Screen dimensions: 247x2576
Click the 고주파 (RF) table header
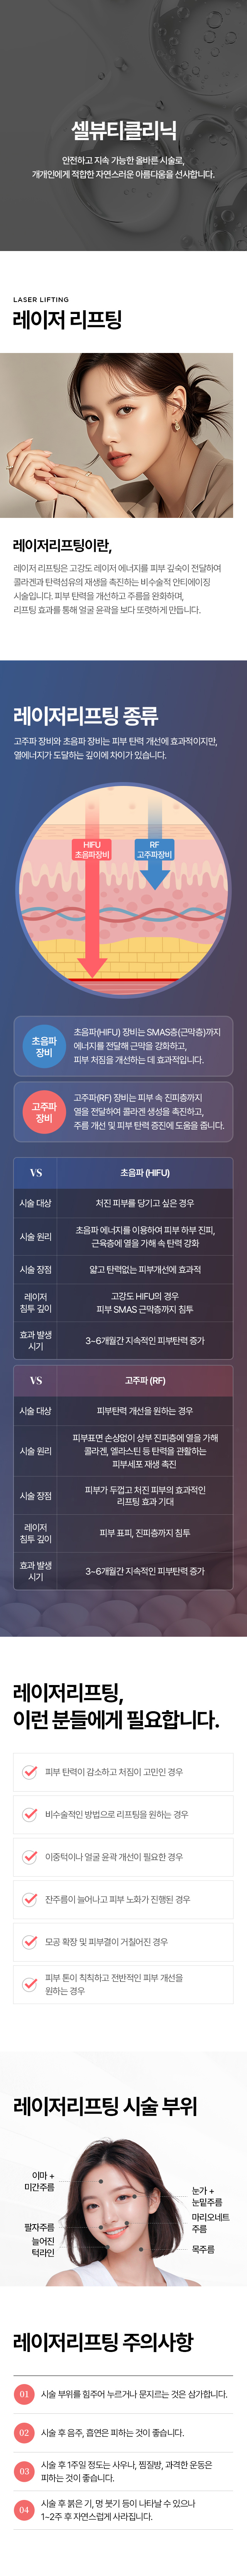pyautogui.click(x=145, y=1380)
